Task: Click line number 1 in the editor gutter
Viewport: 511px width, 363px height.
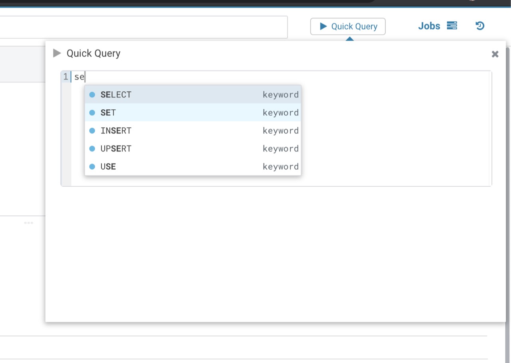Action: (x=66, y=77)
